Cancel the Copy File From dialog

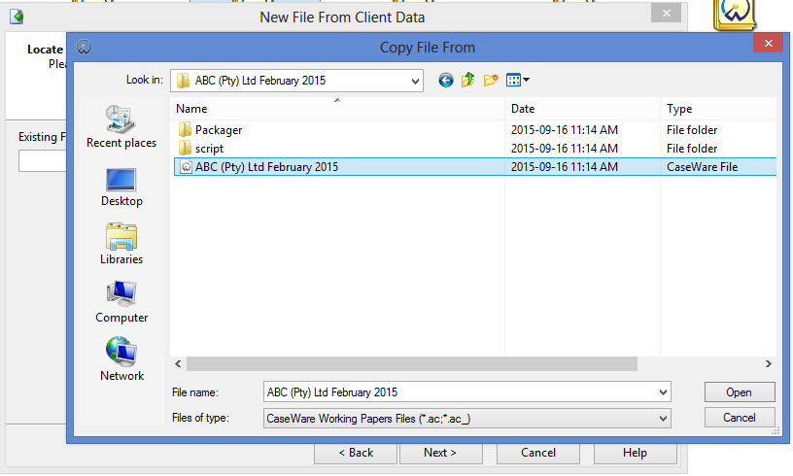coord(739,418)
